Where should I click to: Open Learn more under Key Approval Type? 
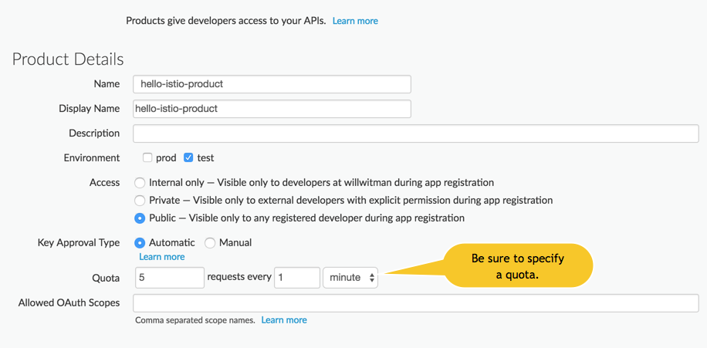coord(162,257)
